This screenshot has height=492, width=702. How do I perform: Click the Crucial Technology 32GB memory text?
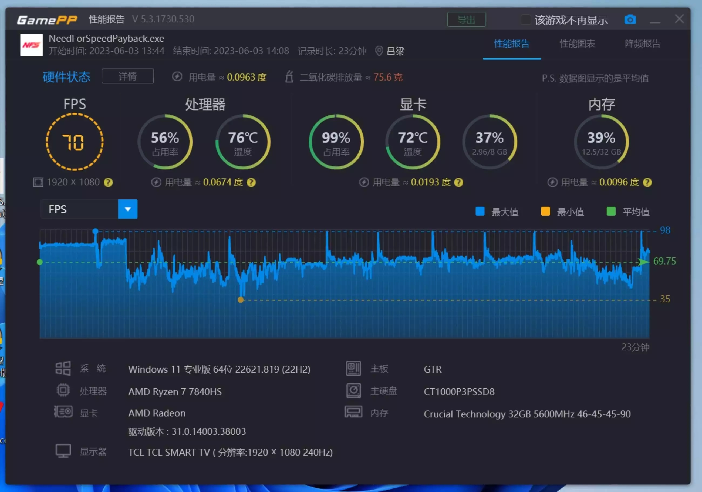[x=527, y=414]
